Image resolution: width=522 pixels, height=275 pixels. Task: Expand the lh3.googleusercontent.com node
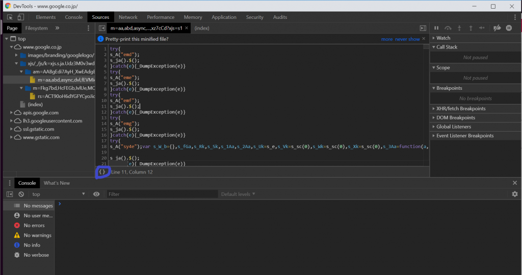point(12,121)
